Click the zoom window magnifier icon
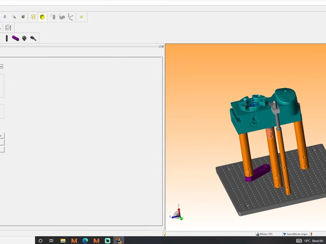Screen dimensions: 326x244 pos(14,17)
